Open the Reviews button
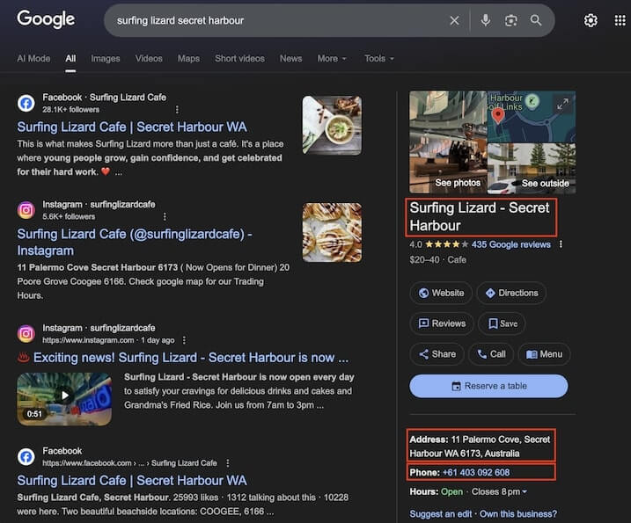The width and height of the screenshot is (631, 523). pos(442,323)
